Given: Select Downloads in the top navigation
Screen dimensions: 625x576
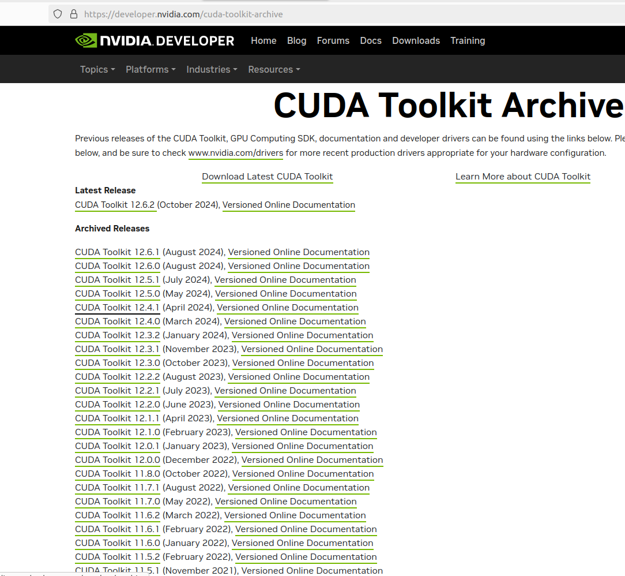Looking at the screenshot, I should pos(416,40).
